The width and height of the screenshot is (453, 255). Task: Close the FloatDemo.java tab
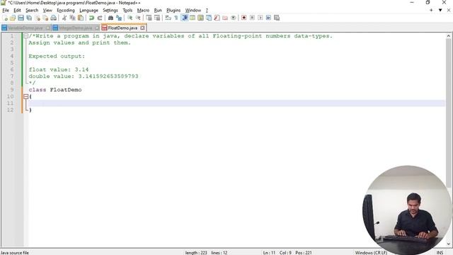(142, 28)
